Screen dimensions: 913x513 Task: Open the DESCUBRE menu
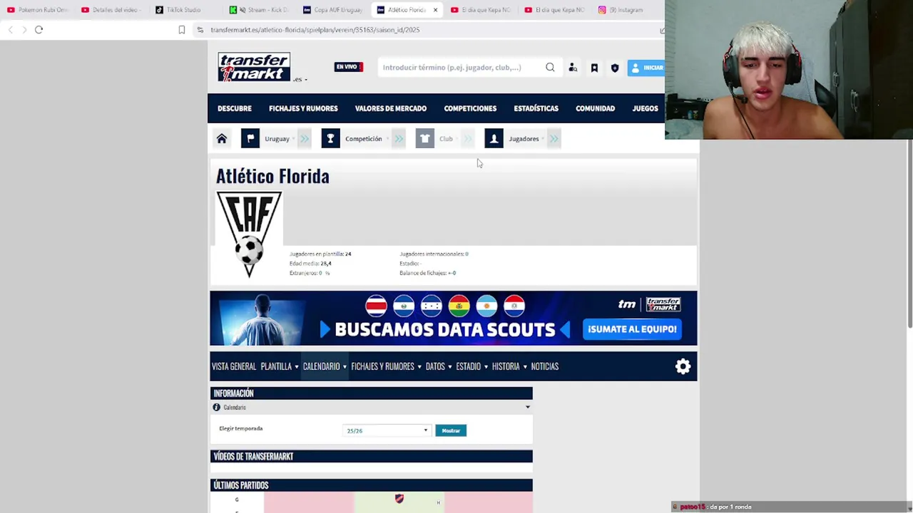[235, 108]
